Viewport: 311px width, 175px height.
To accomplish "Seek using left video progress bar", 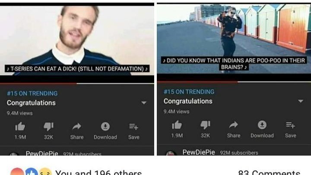I will pos(77,83).
